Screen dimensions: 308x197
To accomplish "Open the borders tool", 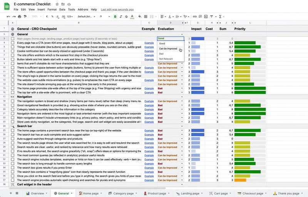I will pos(146,17).
